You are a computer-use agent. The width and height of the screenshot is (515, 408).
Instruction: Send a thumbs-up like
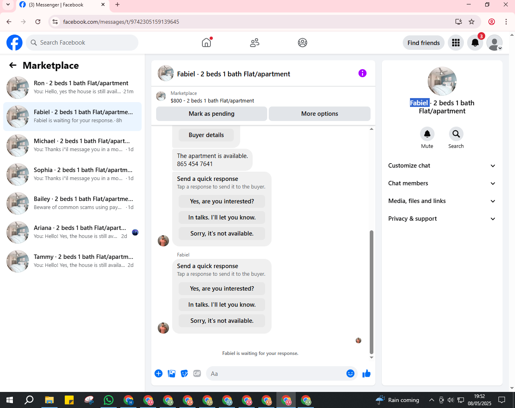[367, 373]
